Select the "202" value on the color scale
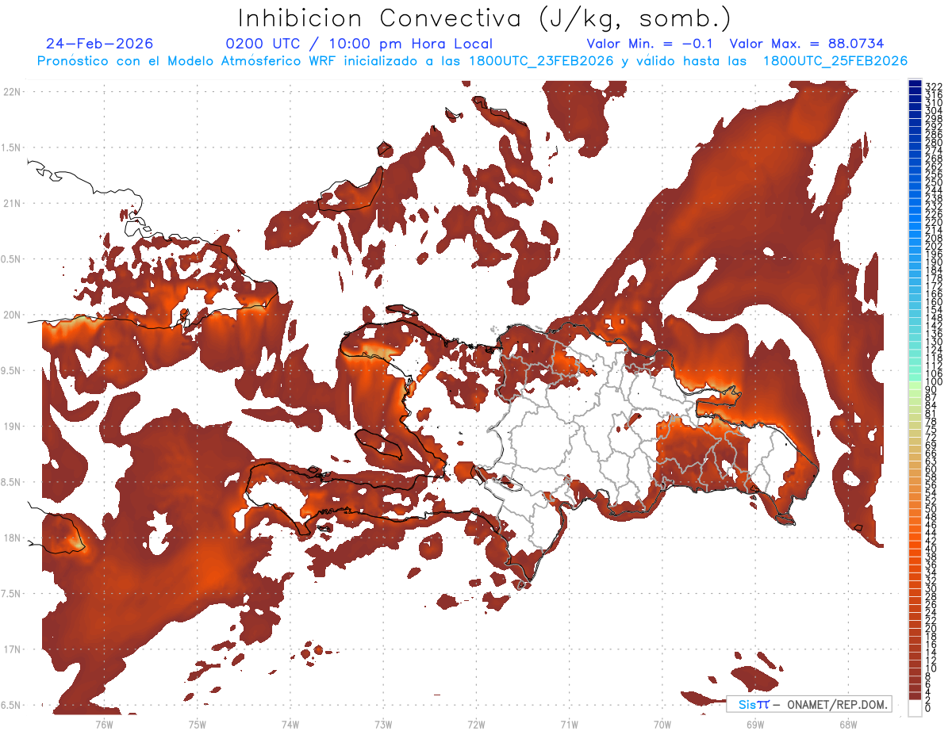Screen dimensions: 952x735 tap(934, 246)
